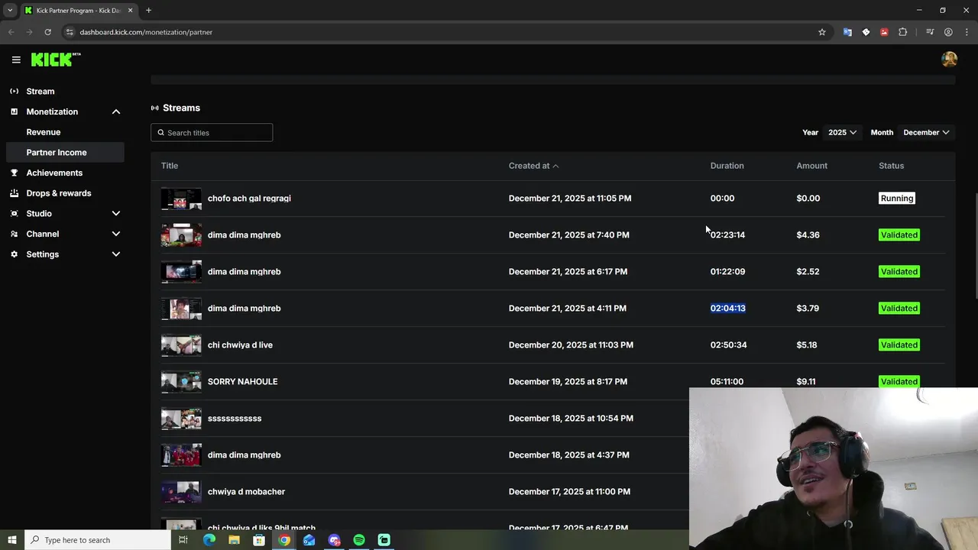
Task: Open chwiya d mobacher thumbnail
Action: point(181,492)
